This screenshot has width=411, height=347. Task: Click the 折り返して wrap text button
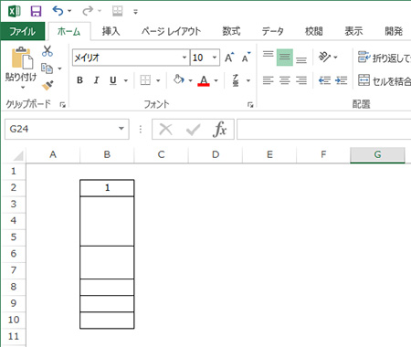(385, 58)
